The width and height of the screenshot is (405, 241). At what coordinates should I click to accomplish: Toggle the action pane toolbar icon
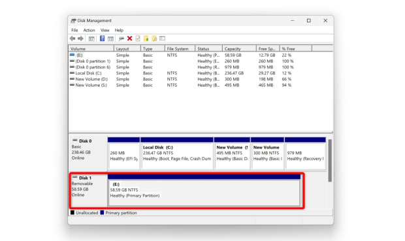[x=110, y=38]
